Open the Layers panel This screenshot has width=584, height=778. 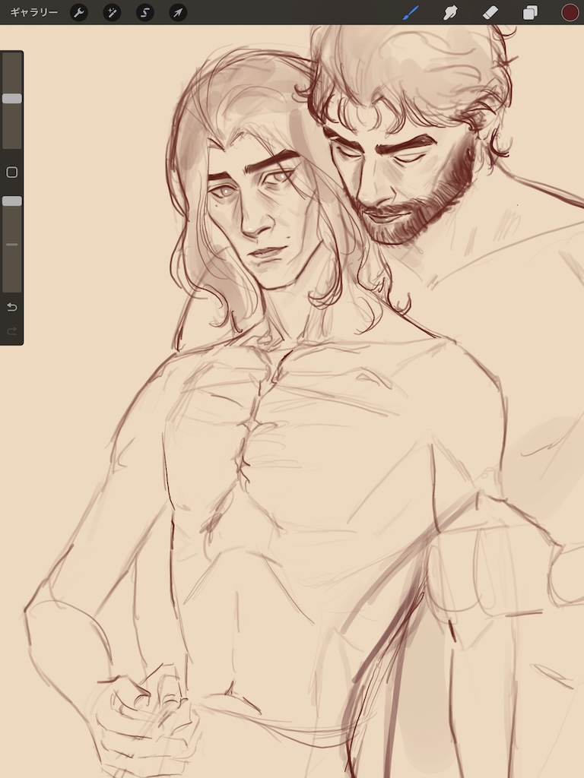pos(530,12)
